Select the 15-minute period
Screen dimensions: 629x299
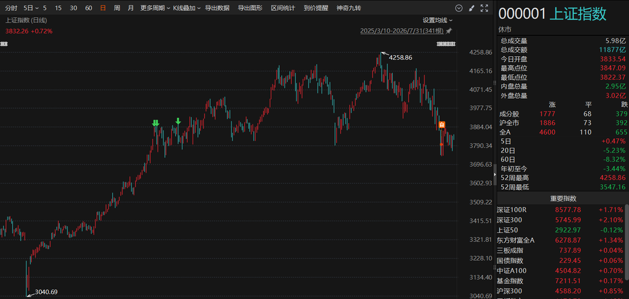pos(58,8)
